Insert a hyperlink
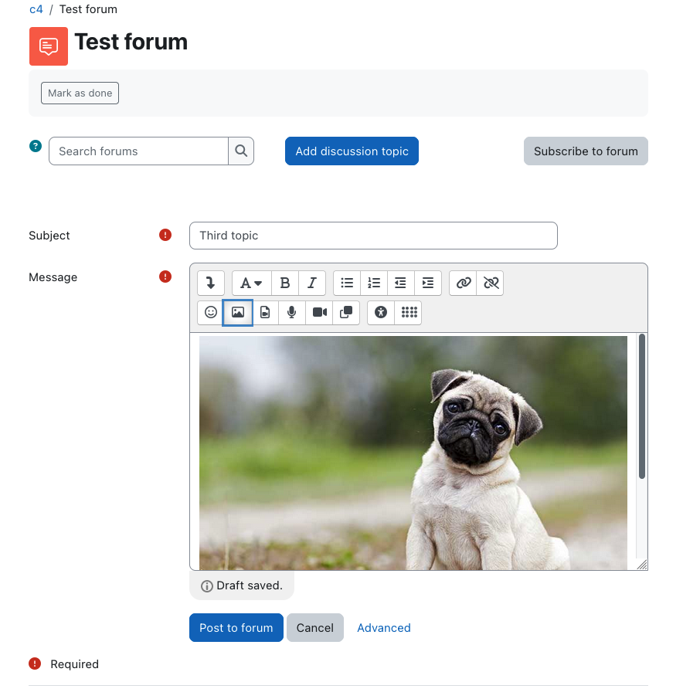The width and height of the screenshot is (683, 689). [x=463, y=283]
